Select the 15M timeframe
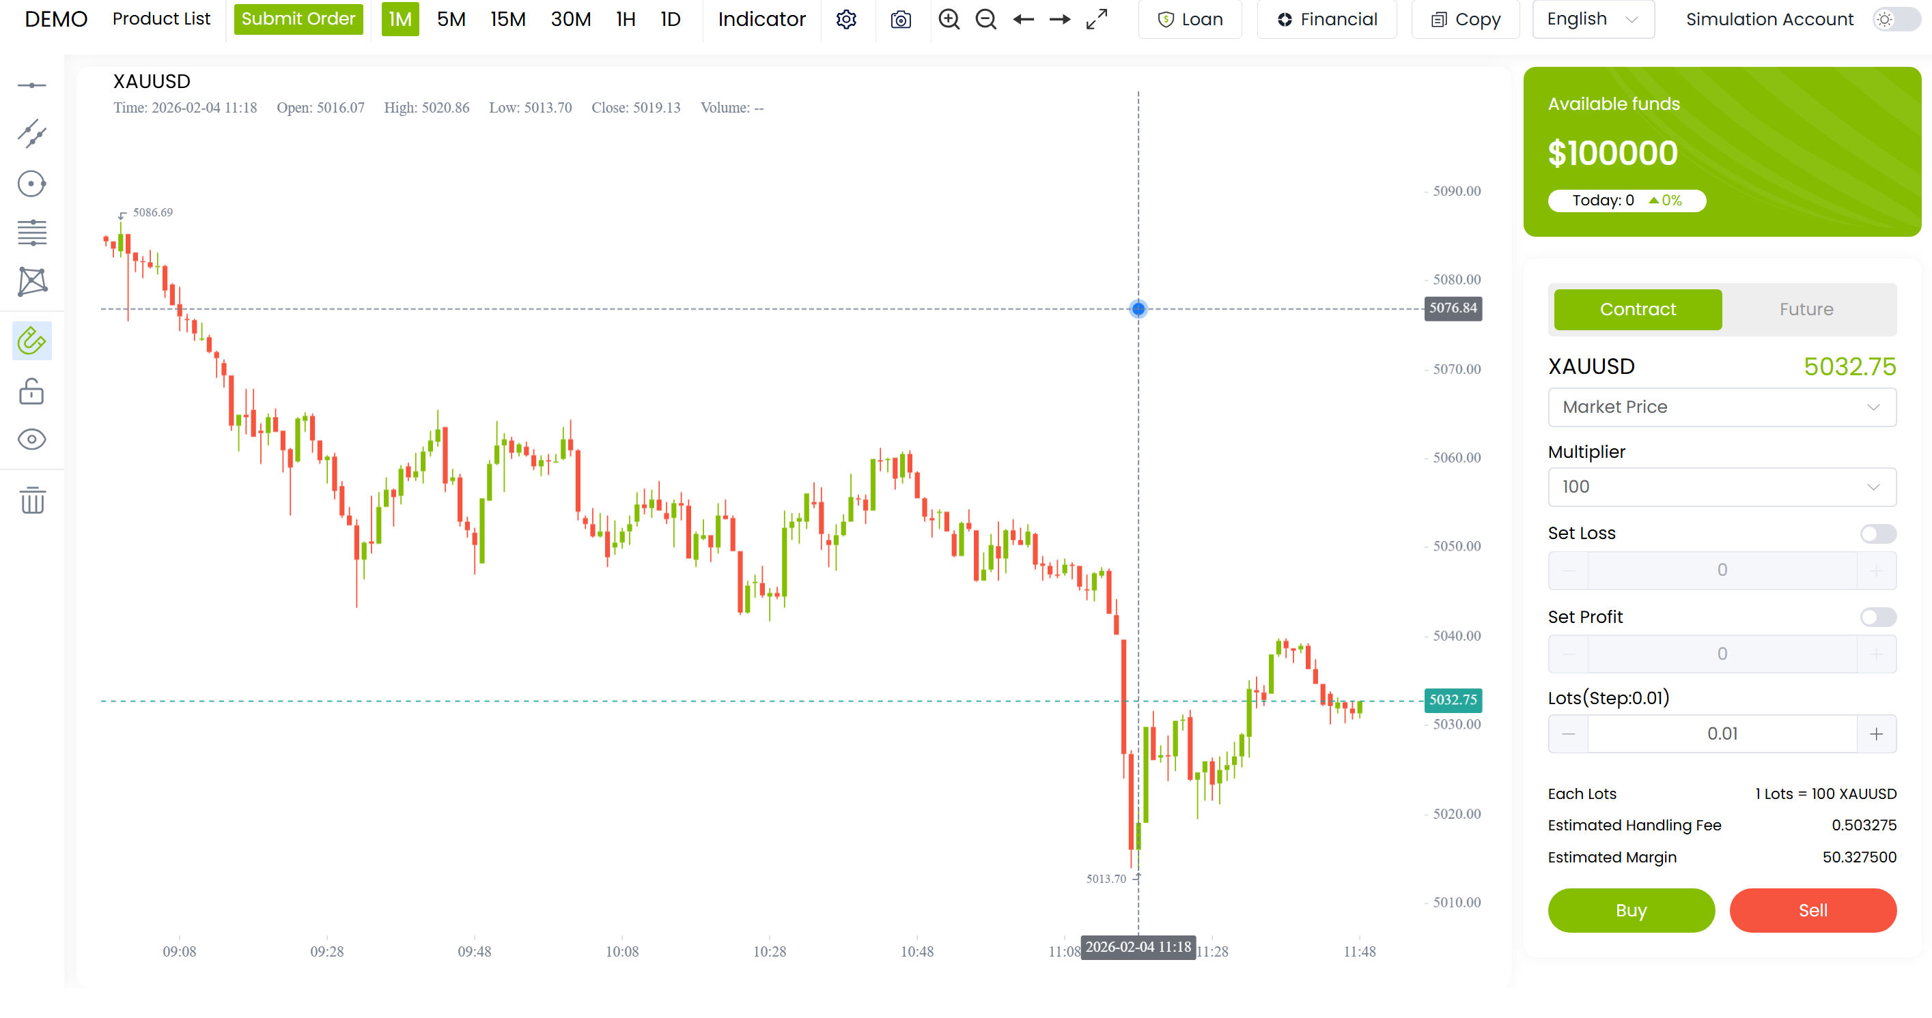This screenshot has width=1932, height=1018. pos(507,20)
